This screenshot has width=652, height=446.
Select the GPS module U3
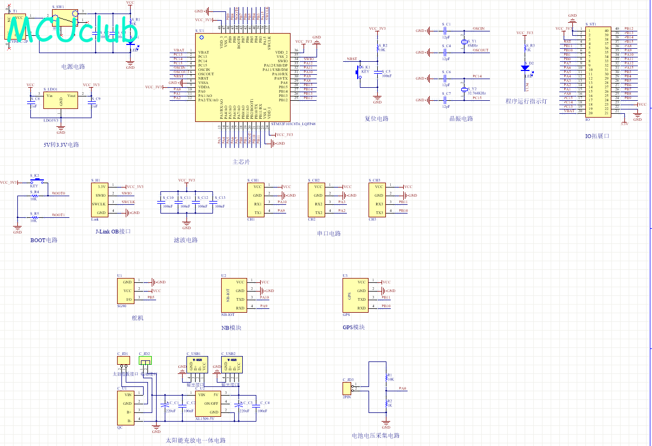coord(356,295)
